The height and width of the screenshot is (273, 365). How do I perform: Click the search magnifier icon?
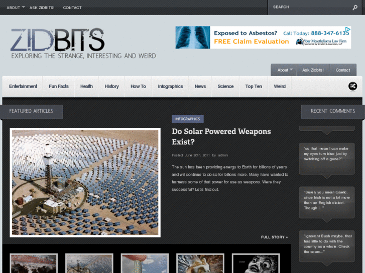click(355, 8)
